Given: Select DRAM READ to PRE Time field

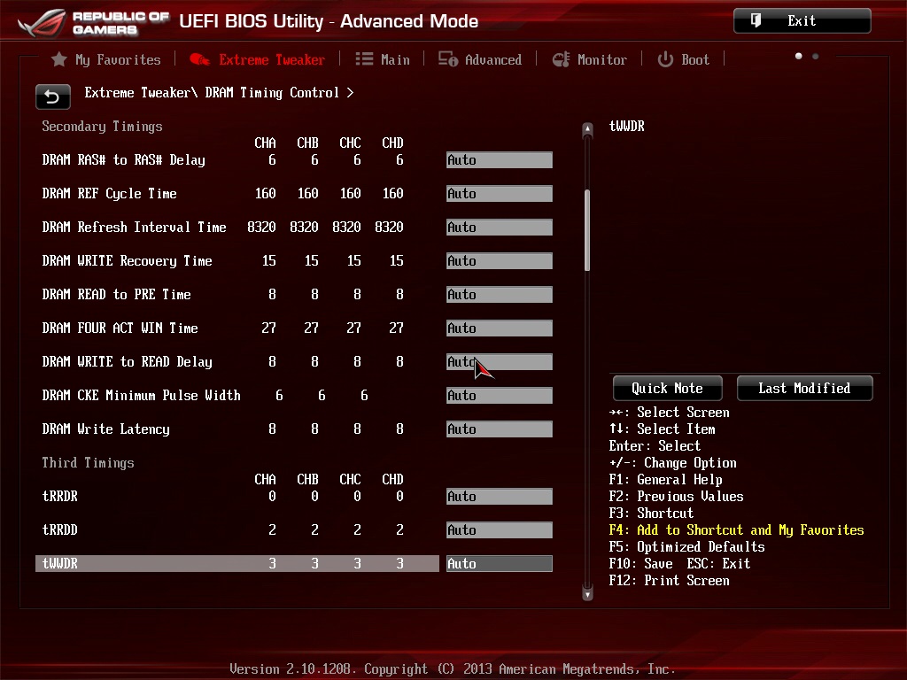Looking at the screenshot, I should point(500,294).
